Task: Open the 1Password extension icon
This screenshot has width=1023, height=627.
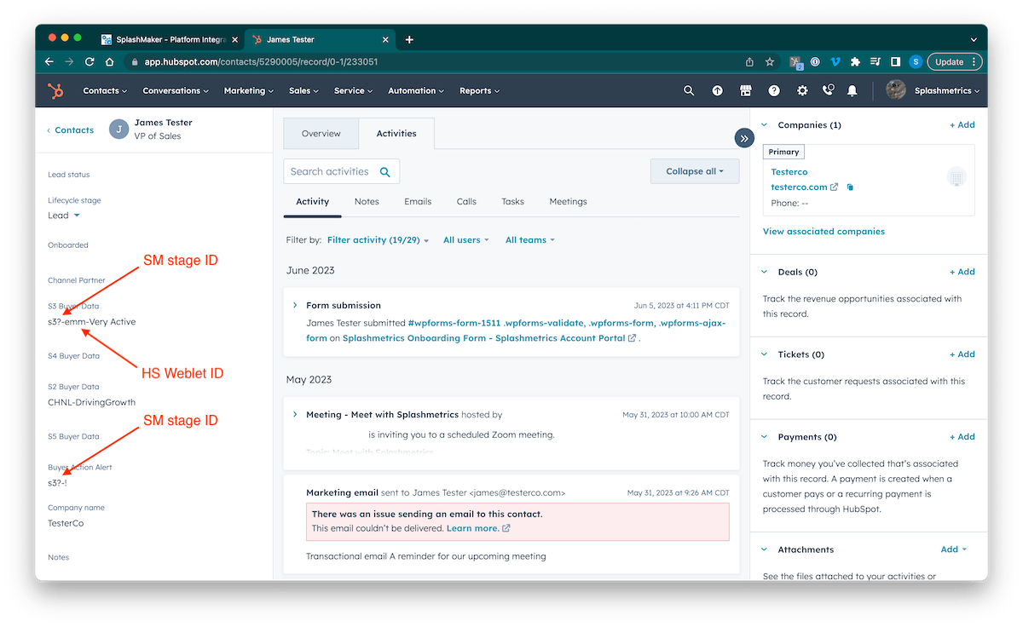Action: point(816,61)
